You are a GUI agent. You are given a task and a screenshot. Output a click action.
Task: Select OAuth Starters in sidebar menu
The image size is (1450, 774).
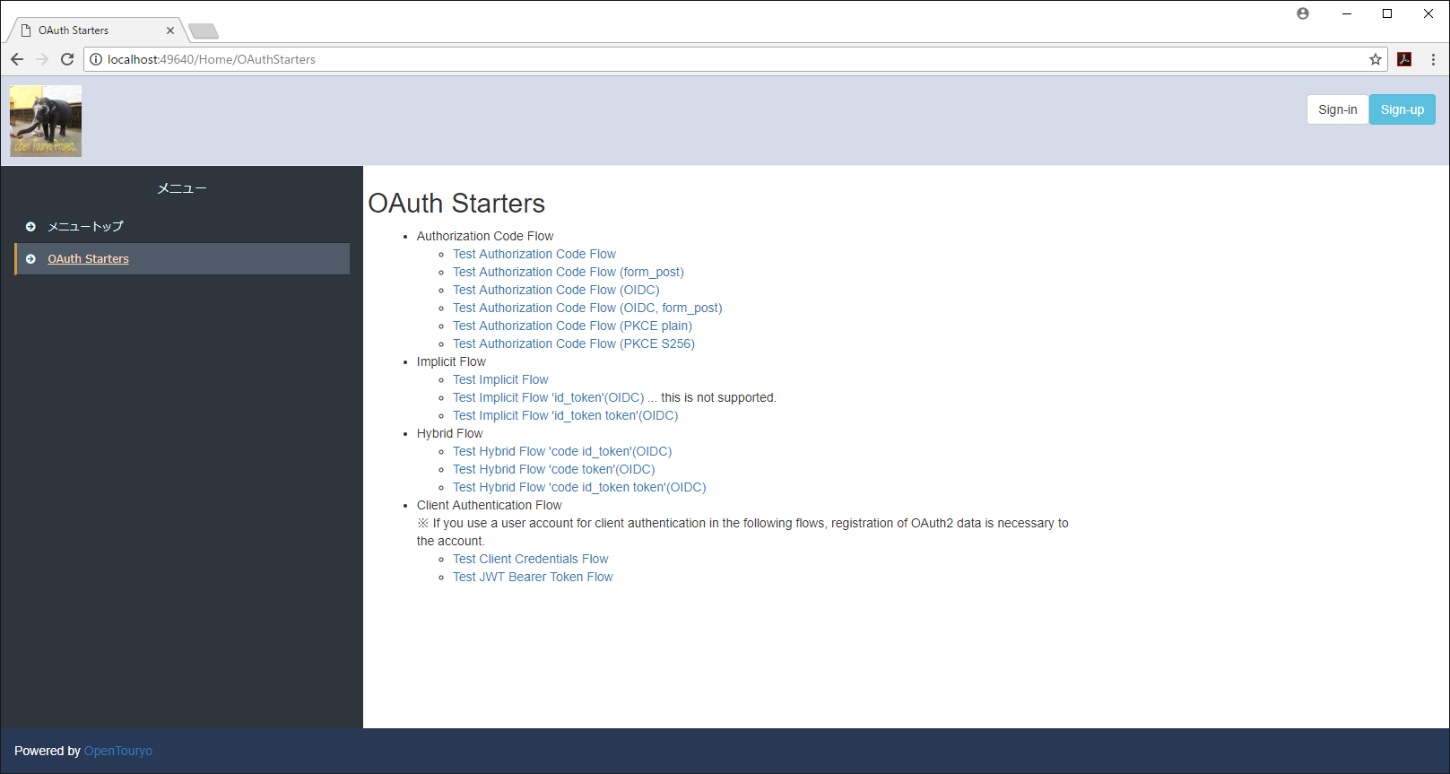tap(88, 259)
